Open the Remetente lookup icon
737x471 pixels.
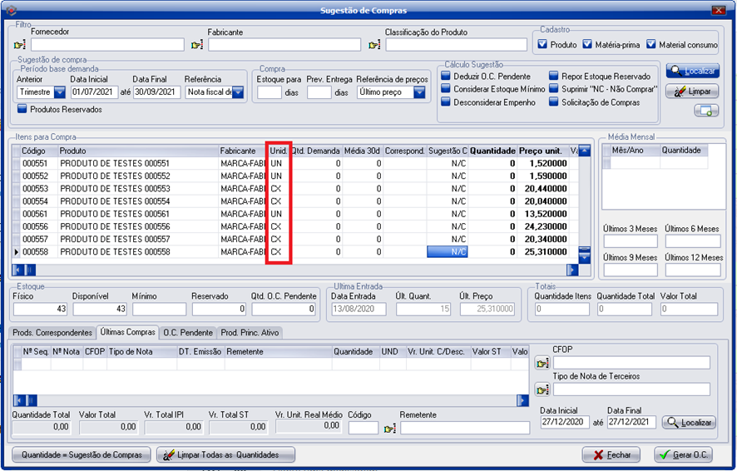[x=389, y=429]
